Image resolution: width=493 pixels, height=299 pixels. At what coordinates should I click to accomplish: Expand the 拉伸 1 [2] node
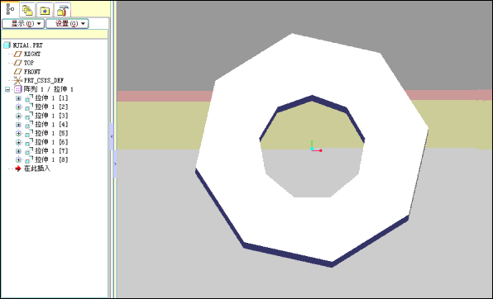[18, 107]
